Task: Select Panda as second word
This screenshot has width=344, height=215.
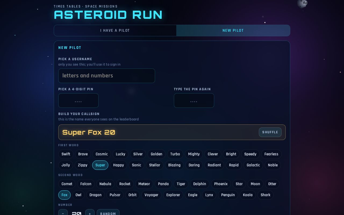Action: (x=163, y=184)
